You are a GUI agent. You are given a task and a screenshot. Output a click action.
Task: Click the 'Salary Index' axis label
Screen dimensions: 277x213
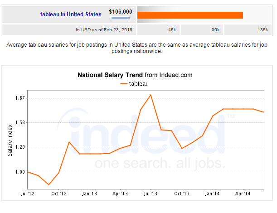point(10,140)
